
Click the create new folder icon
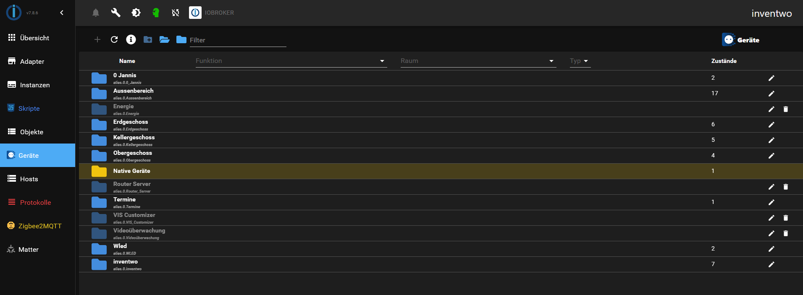(x=148, y=39)
